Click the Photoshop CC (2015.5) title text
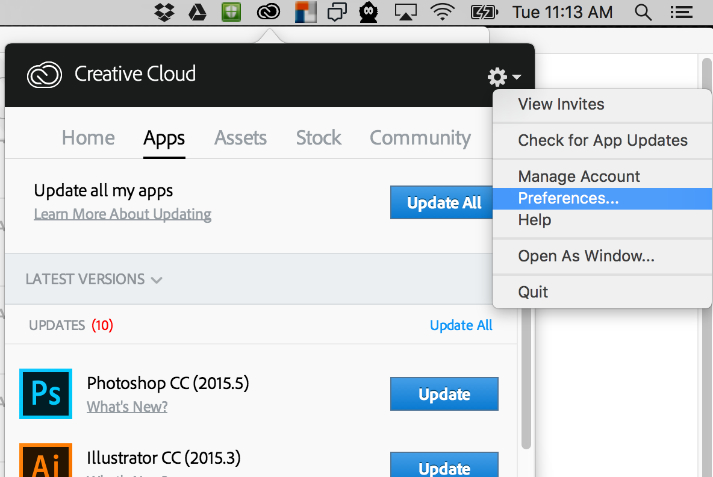The image size is (713, 477). click(x=168, y=383)
